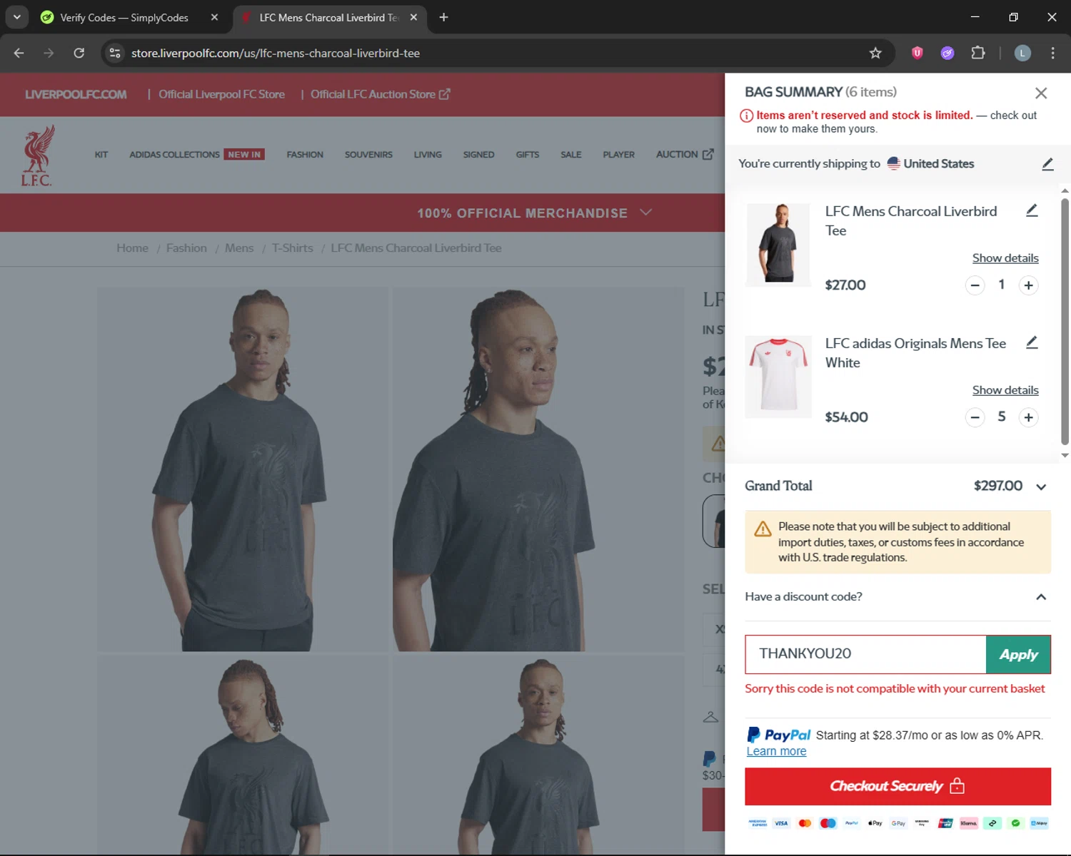
Task: Open Official Liverpool FC Store link
Action: (x=221, y=94)
